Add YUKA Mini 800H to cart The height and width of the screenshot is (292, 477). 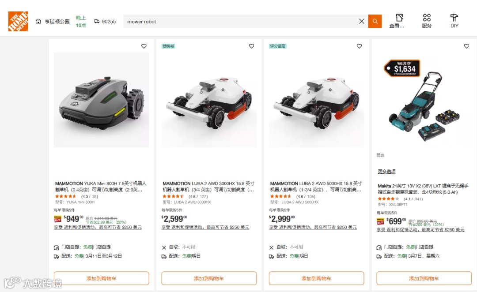coord(101,278)
